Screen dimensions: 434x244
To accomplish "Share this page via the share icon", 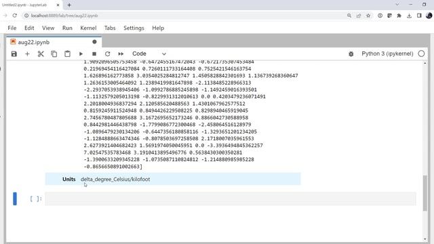I will [x=359, y=16].
